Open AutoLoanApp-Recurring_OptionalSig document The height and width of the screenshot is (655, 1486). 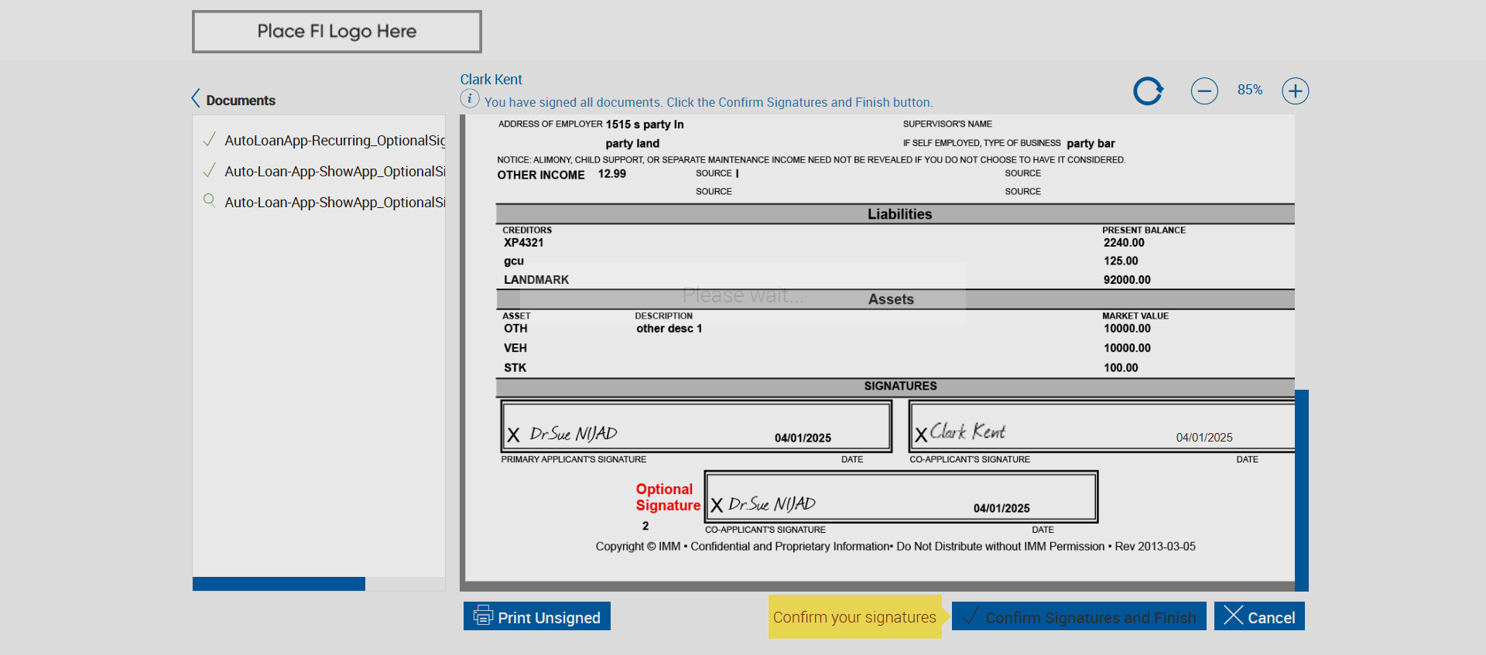pos(335,140)
